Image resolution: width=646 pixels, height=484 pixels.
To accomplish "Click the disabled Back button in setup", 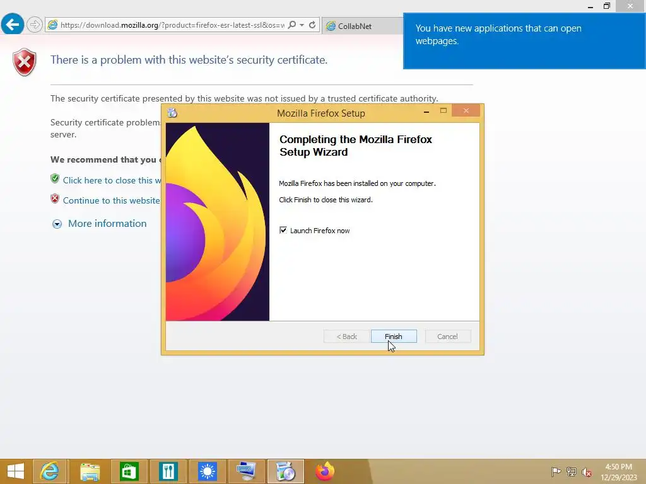I will pyautogui.click(x=346, y=337).
